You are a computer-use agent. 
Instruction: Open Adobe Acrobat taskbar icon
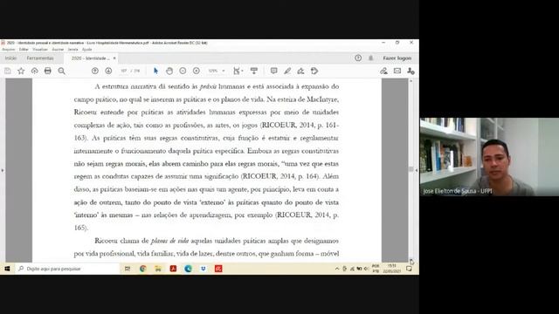173,269
